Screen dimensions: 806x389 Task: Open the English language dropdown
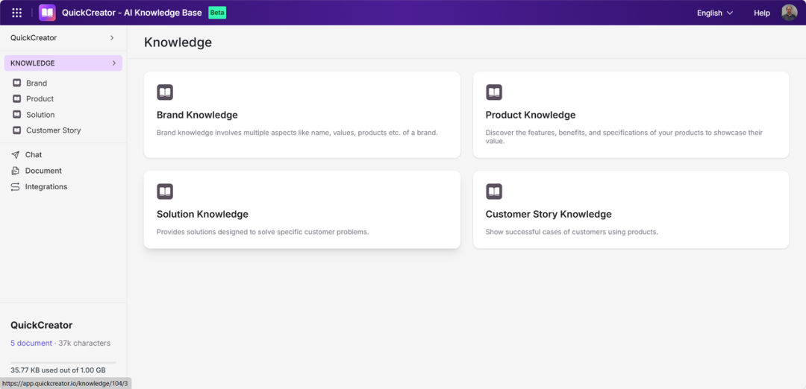714,13
